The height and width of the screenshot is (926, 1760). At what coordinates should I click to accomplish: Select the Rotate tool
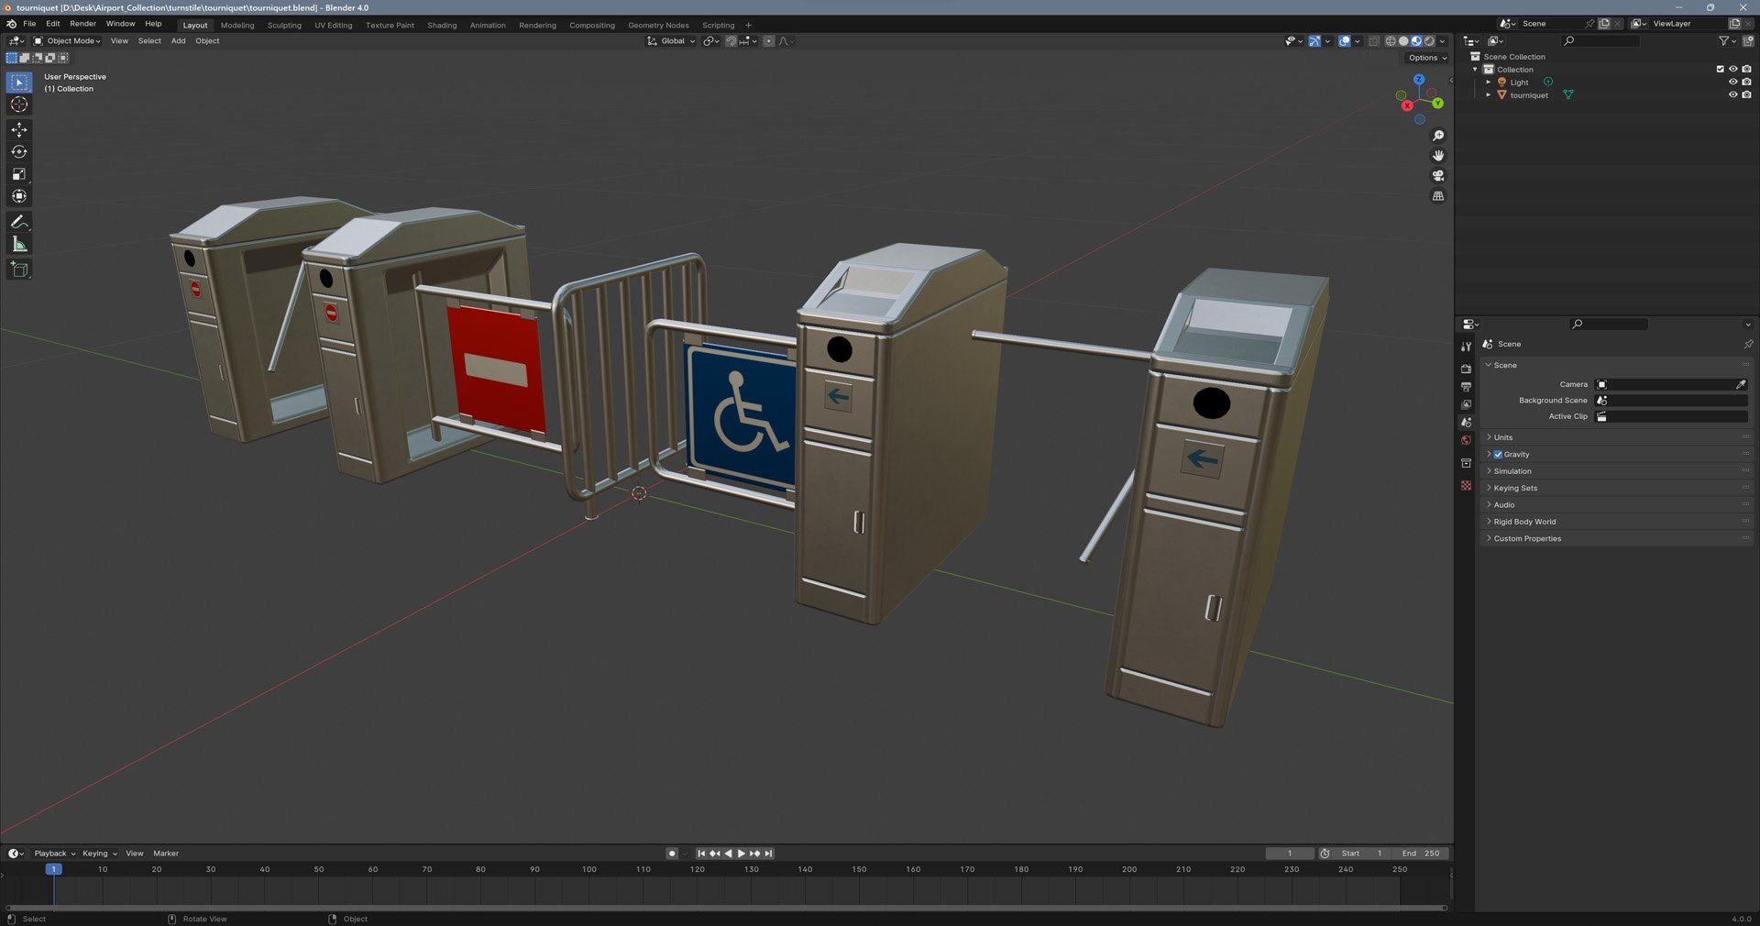coord(19,152)
